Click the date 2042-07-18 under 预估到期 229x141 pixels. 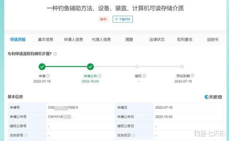pos(183,81)
